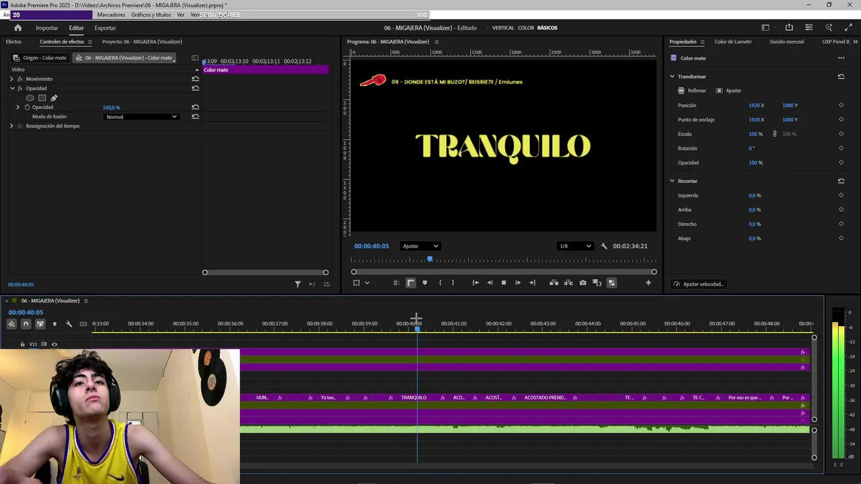Toggle V11 track output eye
Image resolution: width=861 pixels, height=484 pixels.
point(54,344)
